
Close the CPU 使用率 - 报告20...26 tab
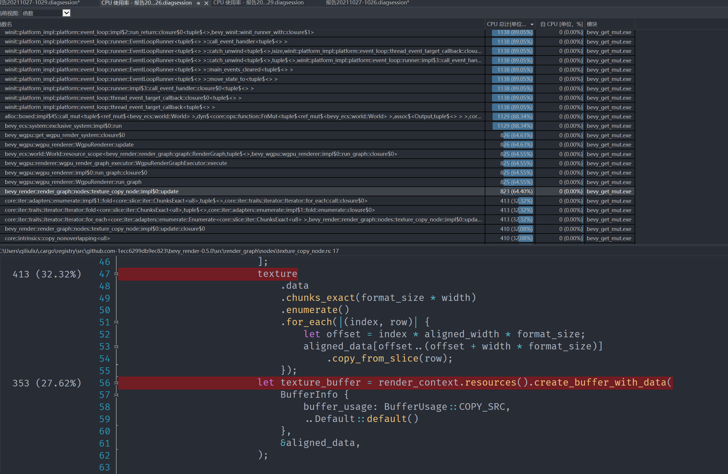[207, 3]
